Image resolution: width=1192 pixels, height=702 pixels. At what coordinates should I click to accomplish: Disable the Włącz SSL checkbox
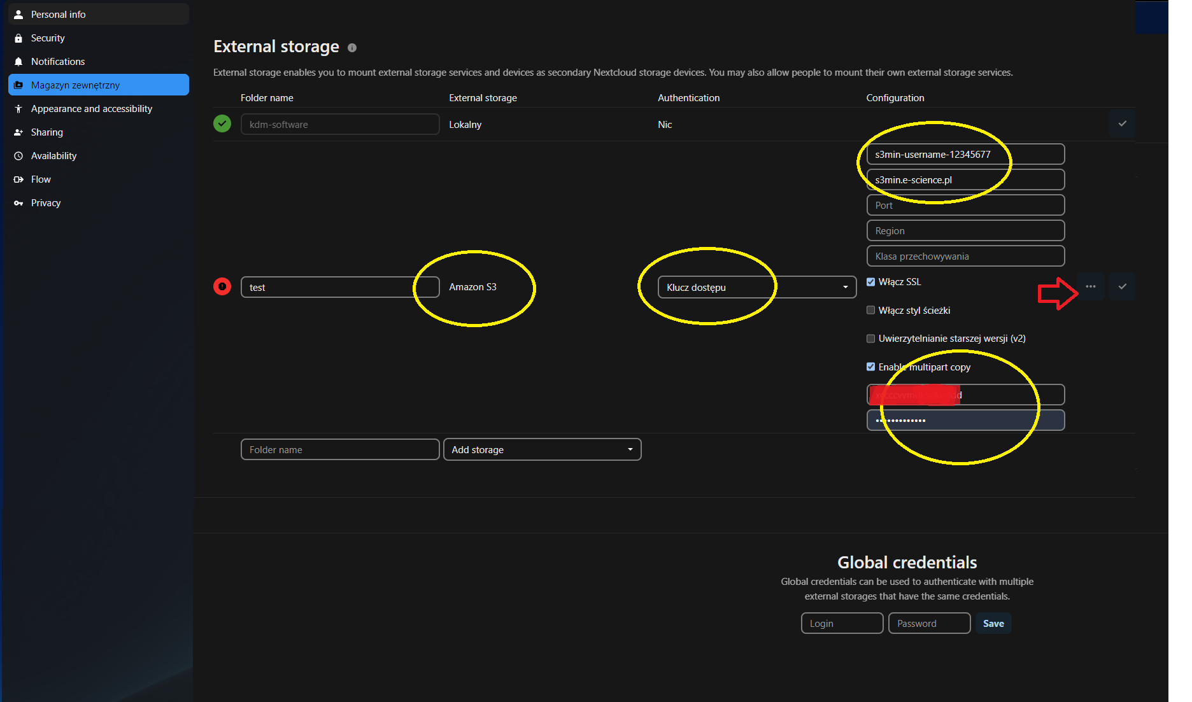(870, 282)
